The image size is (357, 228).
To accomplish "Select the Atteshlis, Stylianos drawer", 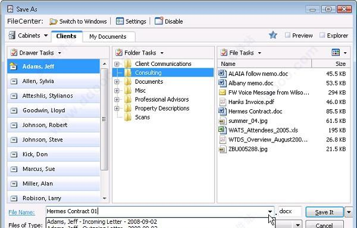I will coord(54,96).
